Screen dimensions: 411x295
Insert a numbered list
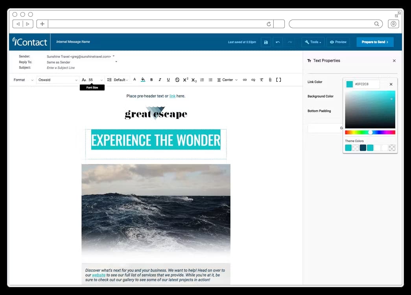[x=202, y=80]
